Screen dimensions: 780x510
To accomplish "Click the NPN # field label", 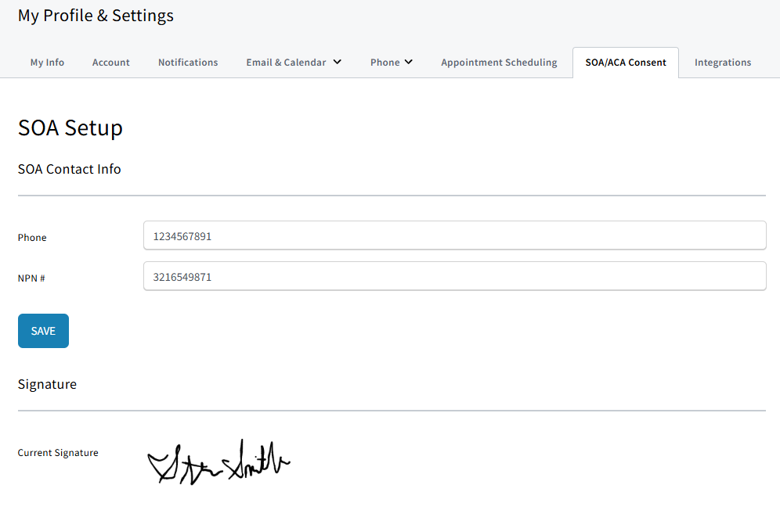I will coord(31,278).
